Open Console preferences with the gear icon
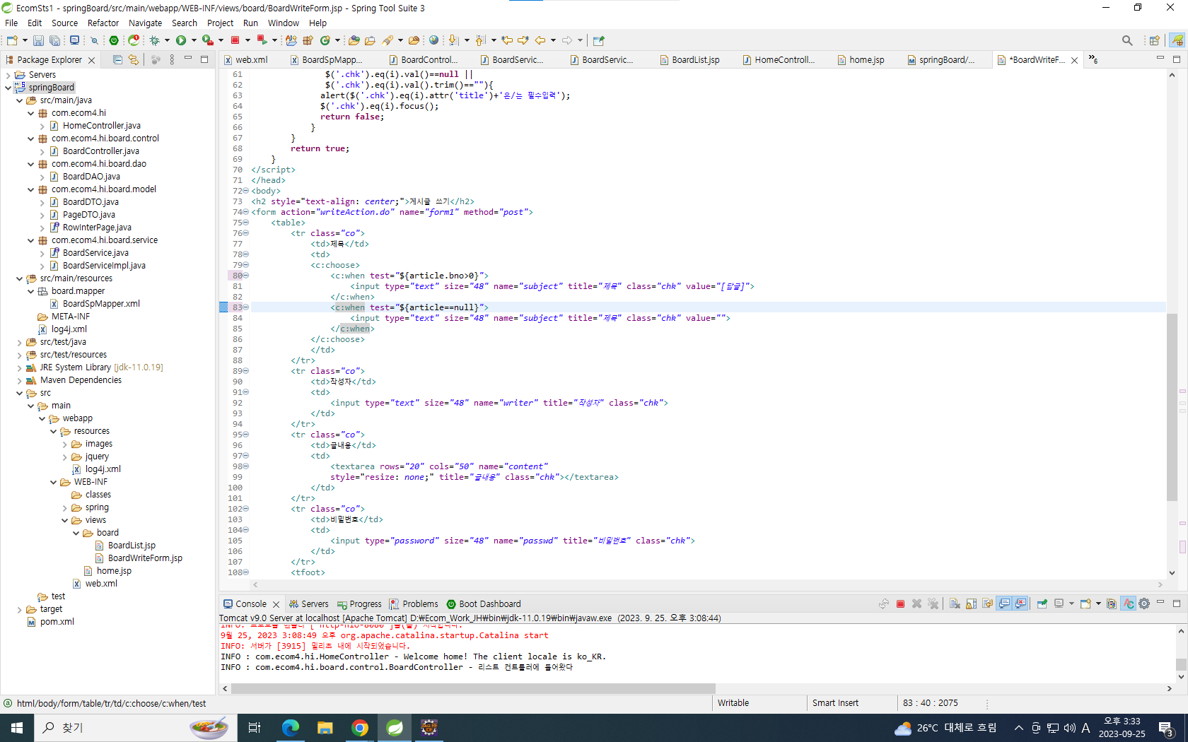Screen dimensions: 1188x742 pos(1144,603)
